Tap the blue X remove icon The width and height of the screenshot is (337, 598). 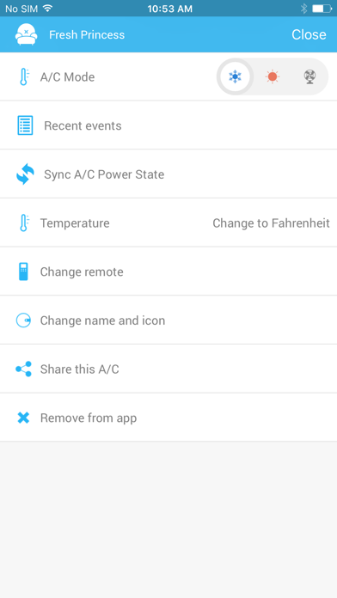[24, 418]
